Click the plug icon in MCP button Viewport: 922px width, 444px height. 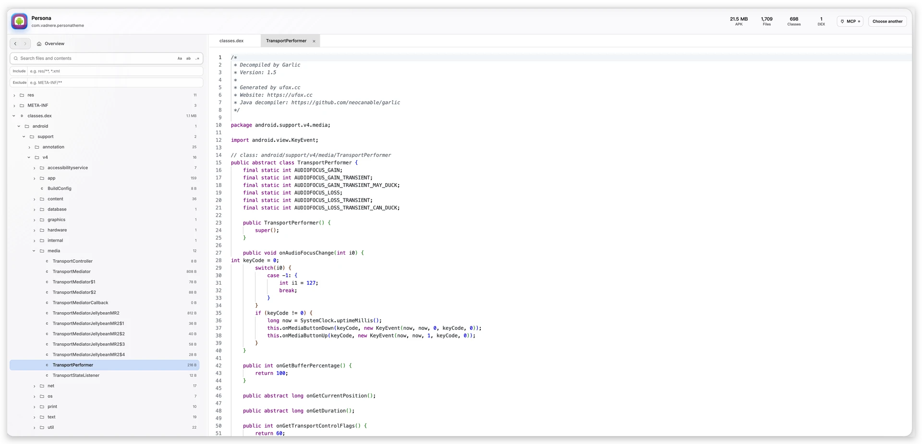tap(842, 22)
